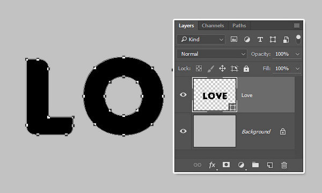This screenshot has height=193, width=322.
Task: Create new fill or adjustment layer
Action: 241,165
